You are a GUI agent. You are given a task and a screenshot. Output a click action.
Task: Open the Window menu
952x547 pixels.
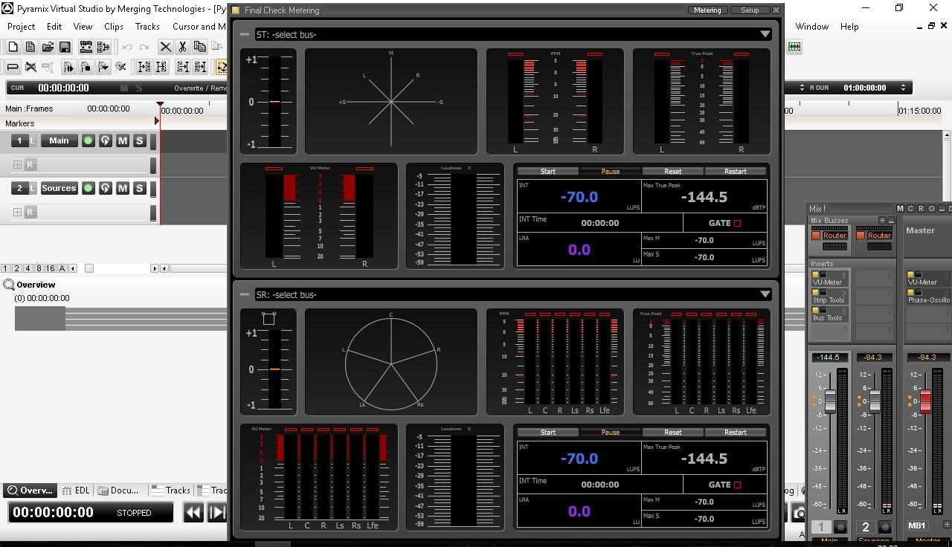click(812, 26)
